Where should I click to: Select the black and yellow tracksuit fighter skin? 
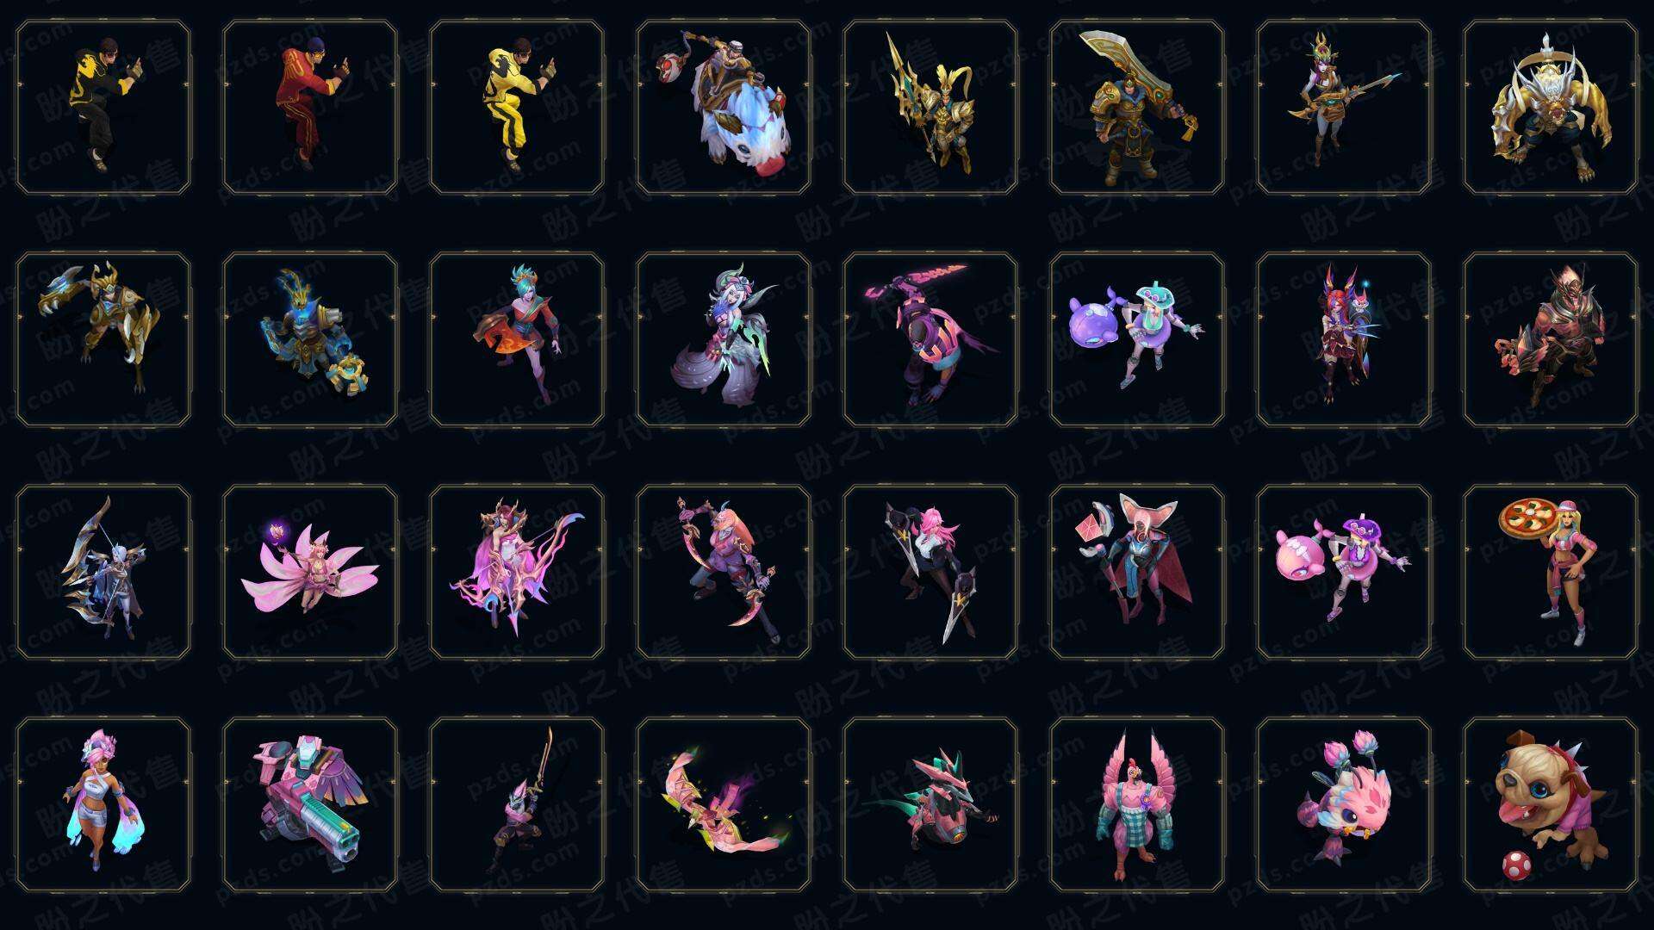coord(103,108)
